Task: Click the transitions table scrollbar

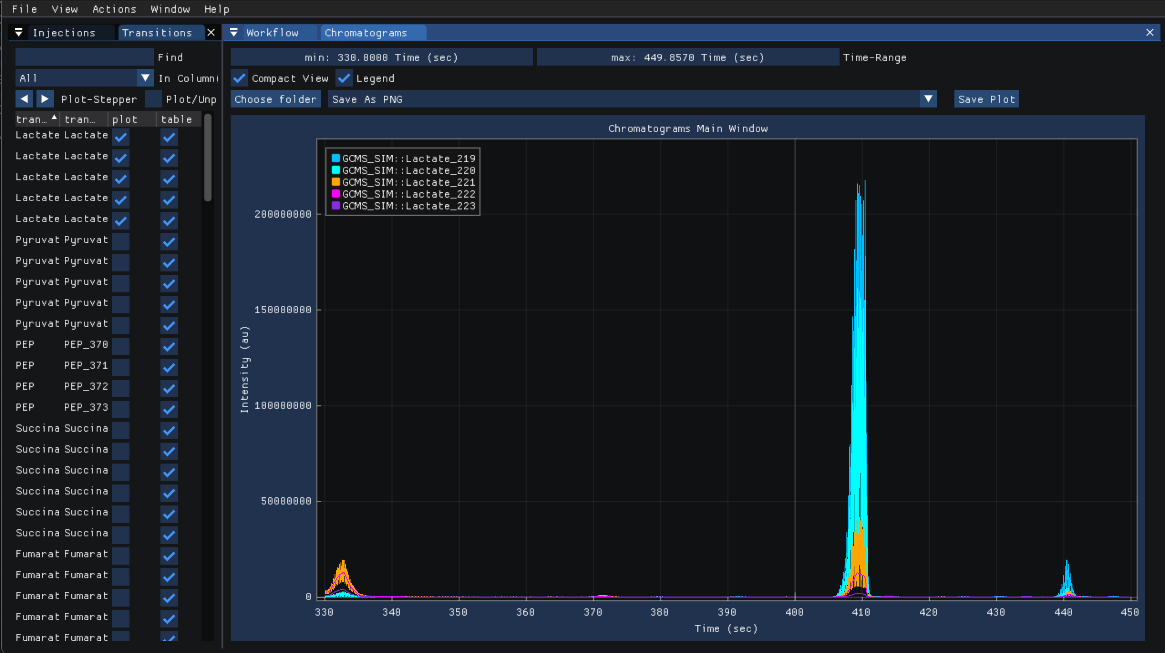Action: coord(208,157)
